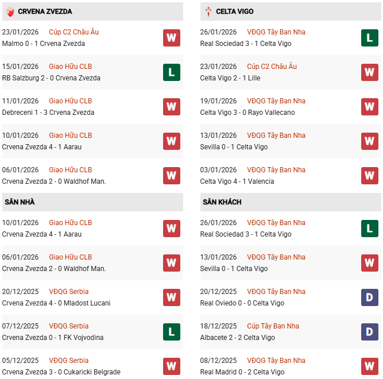Click the Celta Vigo club crest icon
383x379 pixels.
(x=208, y=11)
